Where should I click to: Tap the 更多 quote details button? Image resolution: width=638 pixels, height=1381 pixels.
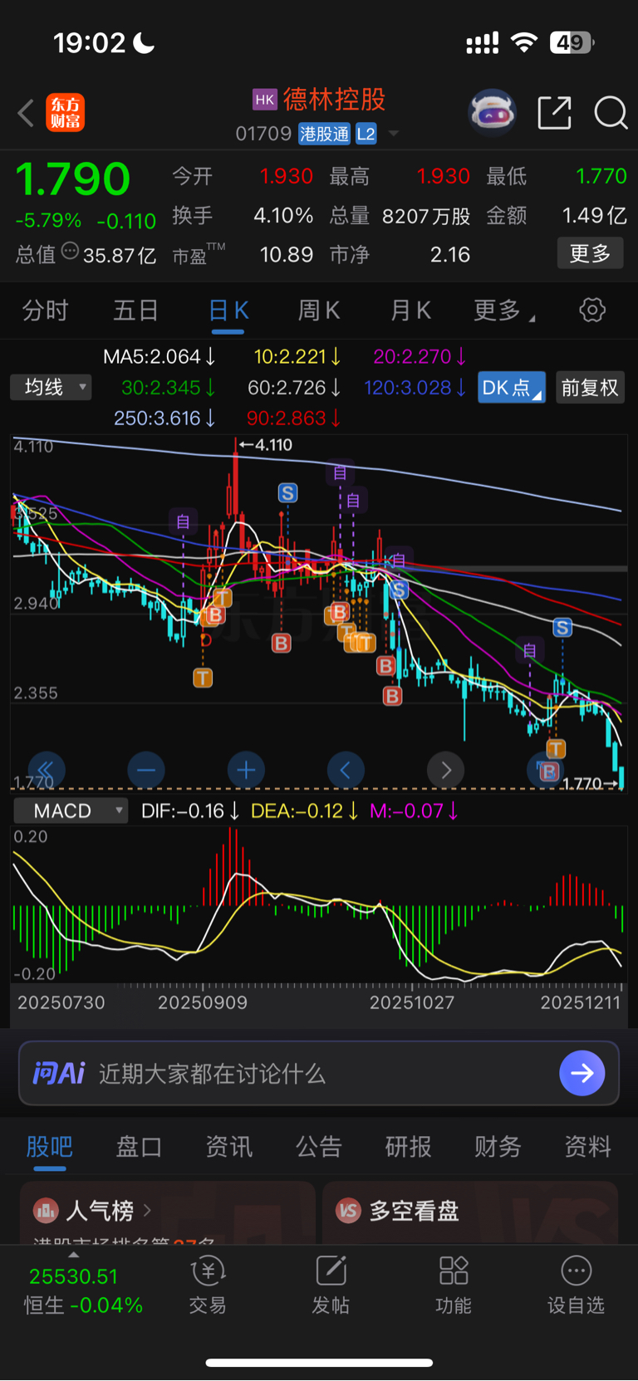tap(590, 253)
